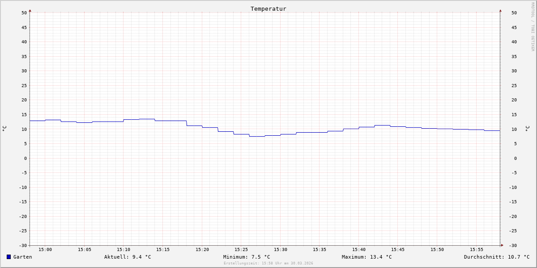Click the 15:55 time axis label
537x268 pixels.
click(x=477, y=250)
